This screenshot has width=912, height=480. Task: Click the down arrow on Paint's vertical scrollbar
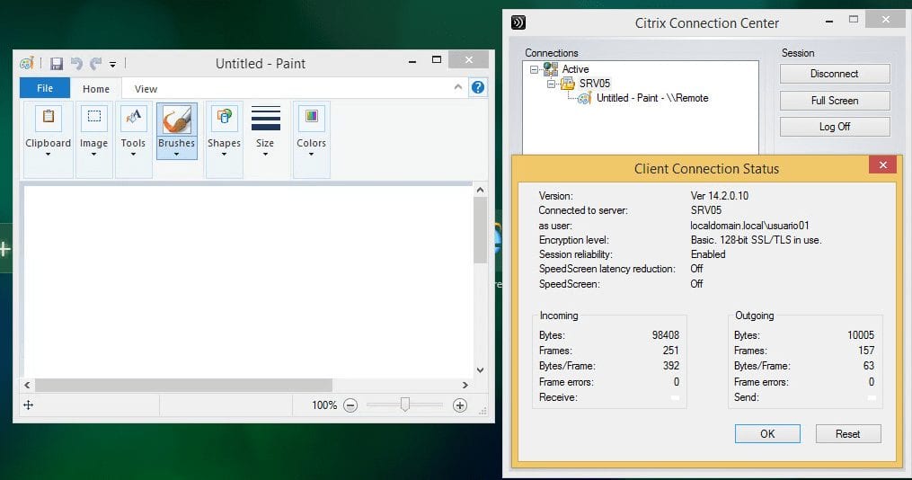coord(480,370)
